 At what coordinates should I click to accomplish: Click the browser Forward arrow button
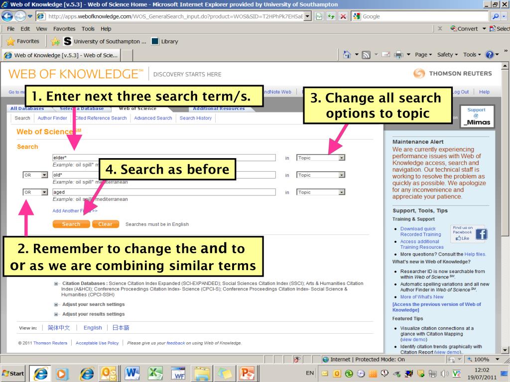point(20,16)
